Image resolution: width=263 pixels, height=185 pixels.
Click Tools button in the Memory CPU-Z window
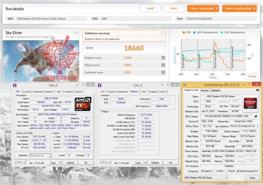[138, 162]
